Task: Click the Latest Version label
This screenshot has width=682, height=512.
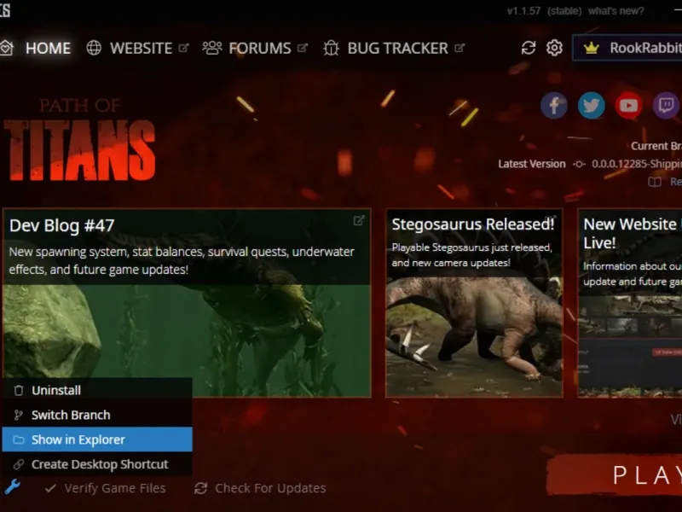Action: click(x=531, y=164)
